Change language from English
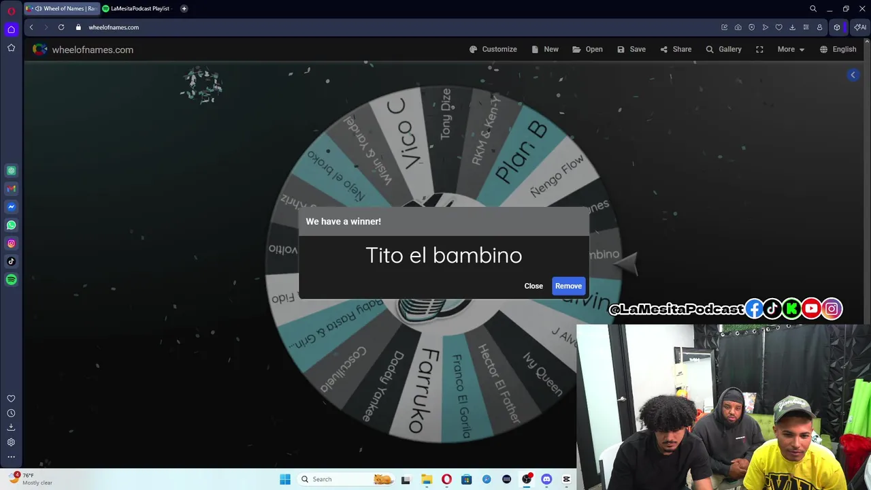The width and height of the screenshot is (871, 490). click(x=838, y=49)
